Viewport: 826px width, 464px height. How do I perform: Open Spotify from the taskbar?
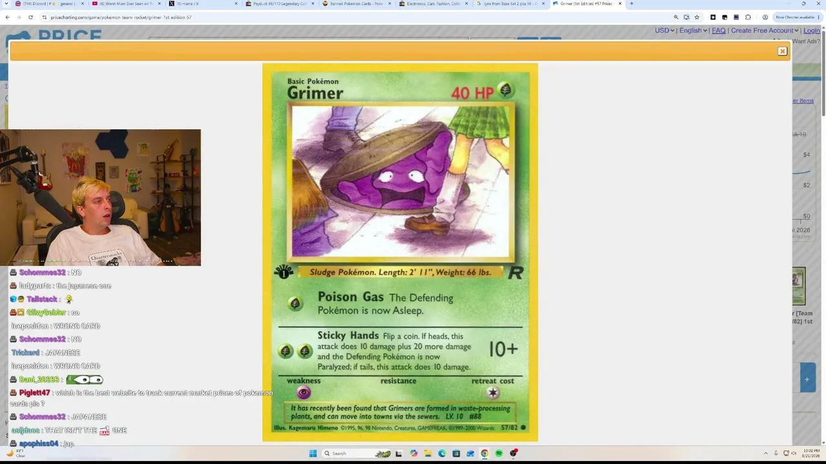(x=499, y=454)
